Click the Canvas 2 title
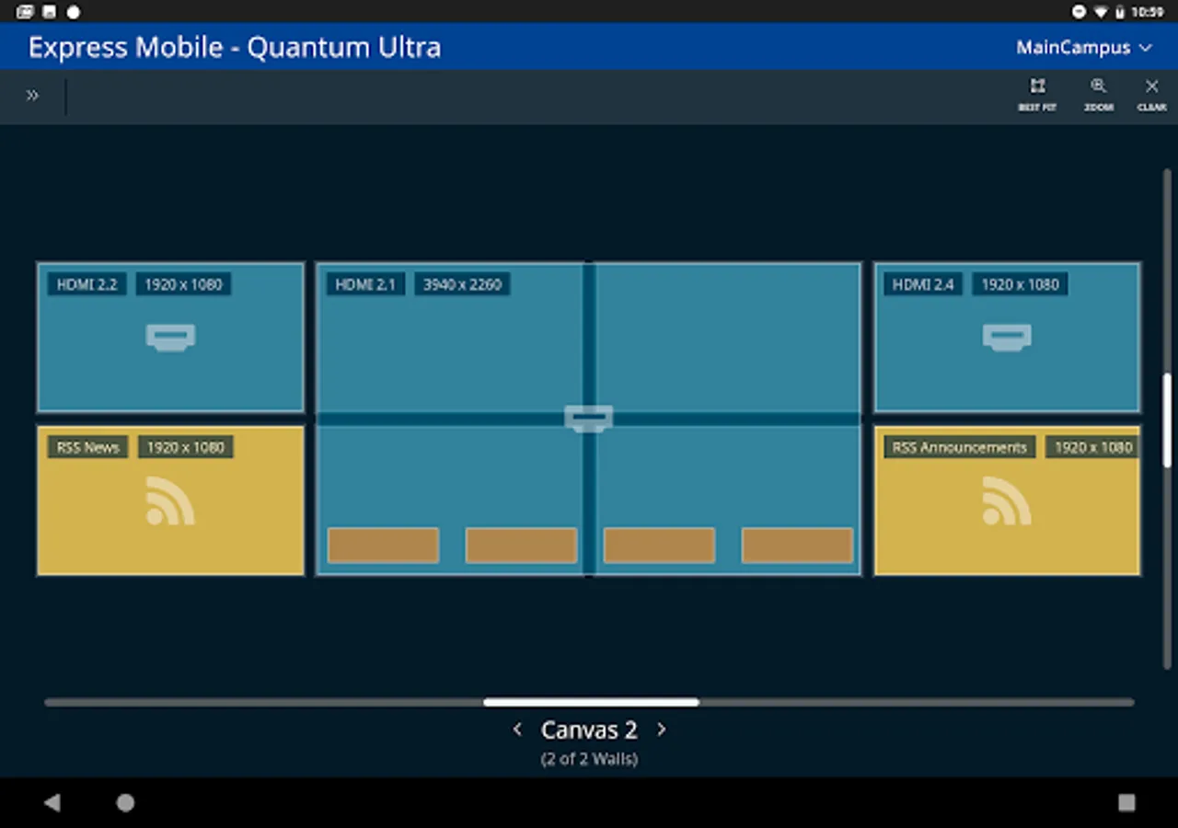The image size is (1178, 828). (x=589, y=730)
